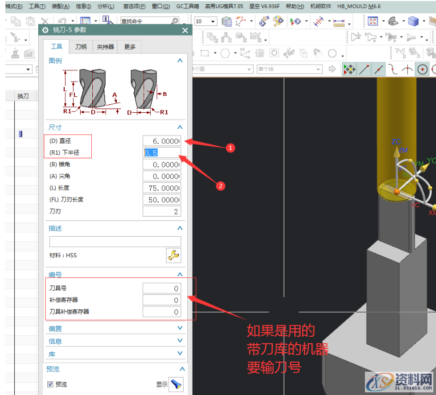
Task: Click the magnifier icon in command finder
Action: coord(175,21)
